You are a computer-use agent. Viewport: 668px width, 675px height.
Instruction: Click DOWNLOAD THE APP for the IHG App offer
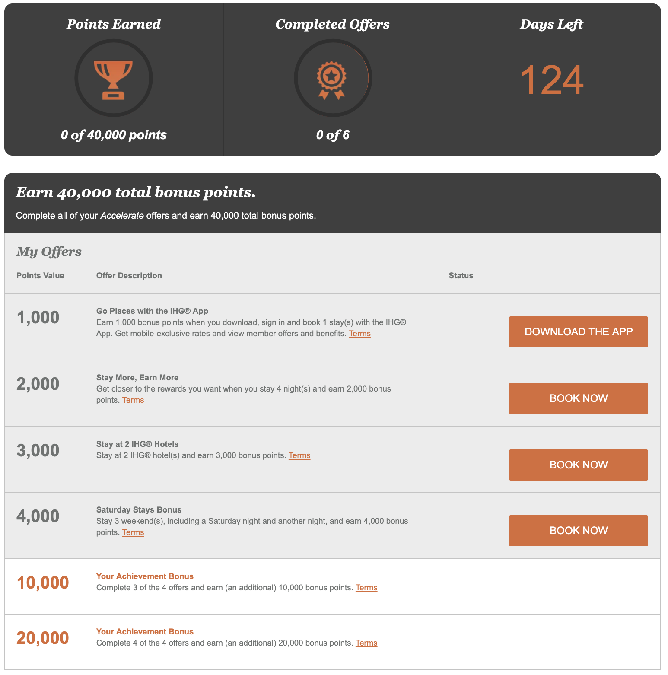tap(578, 331)
